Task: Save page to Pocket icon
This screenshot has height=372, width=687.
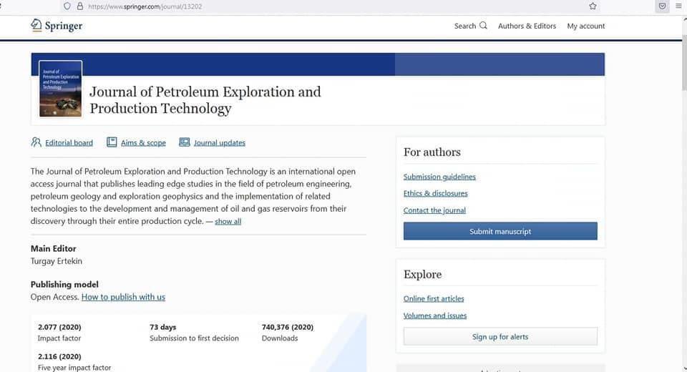Action: coord(663,6)
